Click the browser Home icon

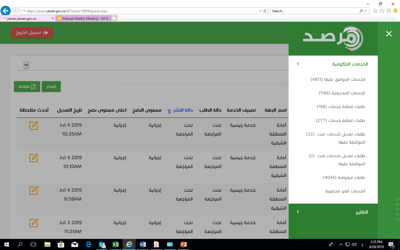point(375,11)
